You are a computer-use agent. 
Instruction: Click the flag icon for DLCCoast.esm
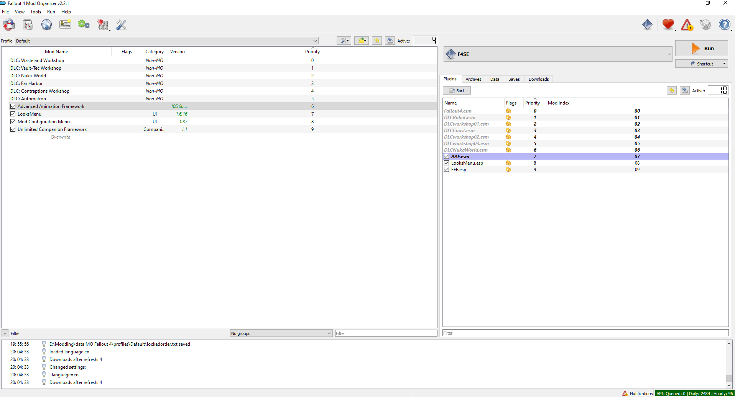[508, 131]
